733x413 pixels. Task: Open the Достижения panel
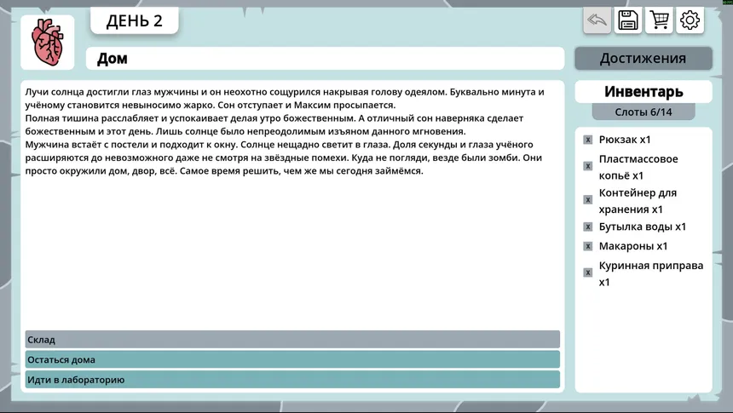[644, 59]
